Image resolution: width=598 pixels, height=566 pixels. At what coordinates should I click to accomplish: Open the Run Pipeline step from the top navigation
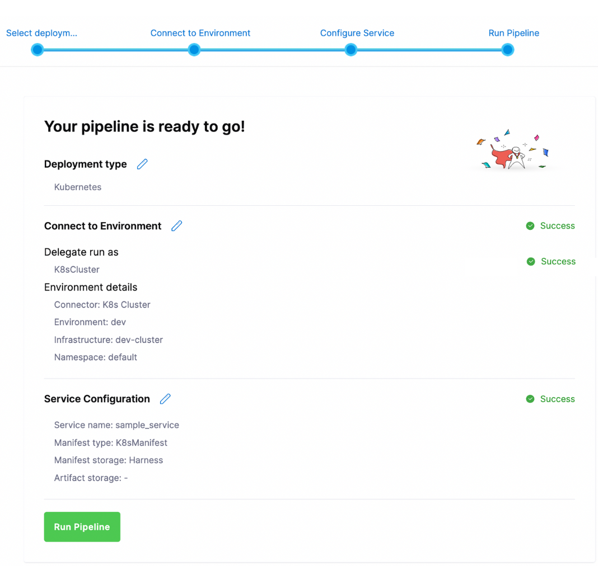[x=513, y=32]
